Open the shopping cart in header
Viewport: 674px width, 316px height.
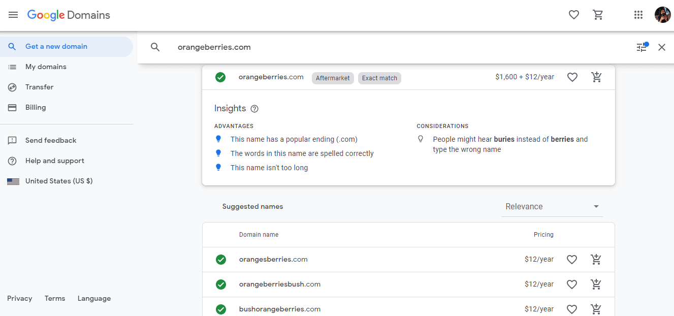[x=598, y=15]
